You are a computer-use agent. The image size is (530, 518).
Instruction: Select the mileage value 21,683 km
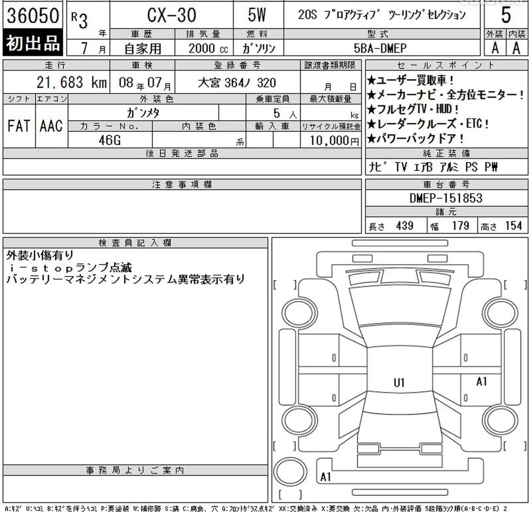click(x=71, y=83)
